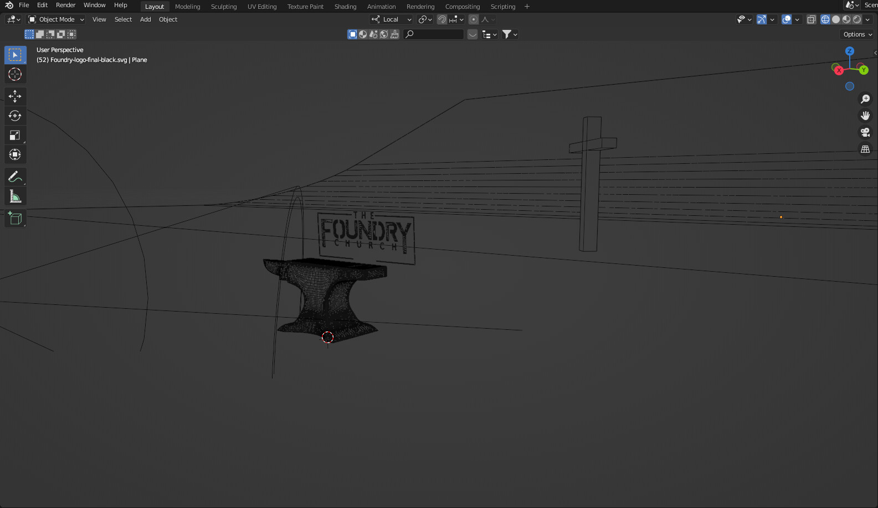Open the Object menu in viewport header

click(168, 19)
